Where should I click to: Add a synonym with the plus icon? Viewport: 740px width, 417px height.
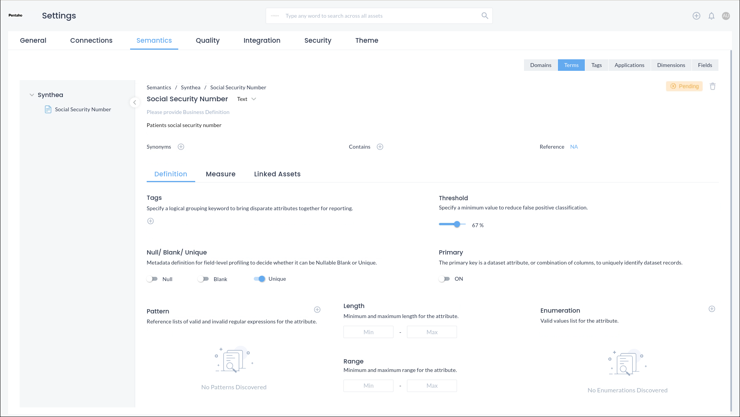pyautogui.click(x=181, y=147)
